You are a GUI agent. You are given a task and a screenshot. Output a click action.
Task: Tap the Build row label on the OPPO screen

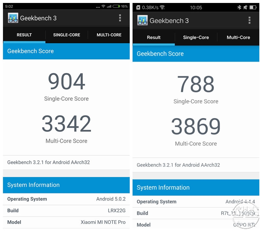click(x=142, y=213)
